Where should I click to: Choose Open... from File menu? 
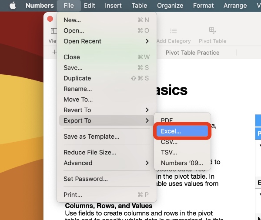(107, 30)
